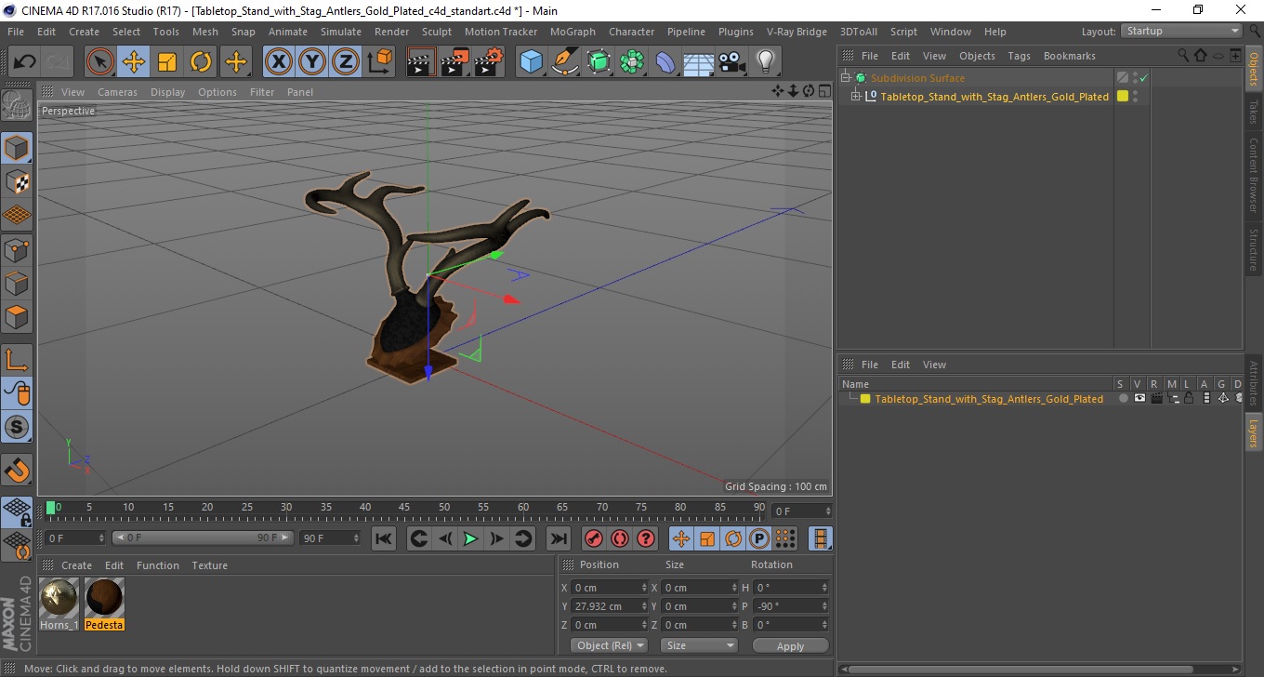Toggle X axis lock
Viewport: 1264px width, 677px height.
tap(278, 62)
